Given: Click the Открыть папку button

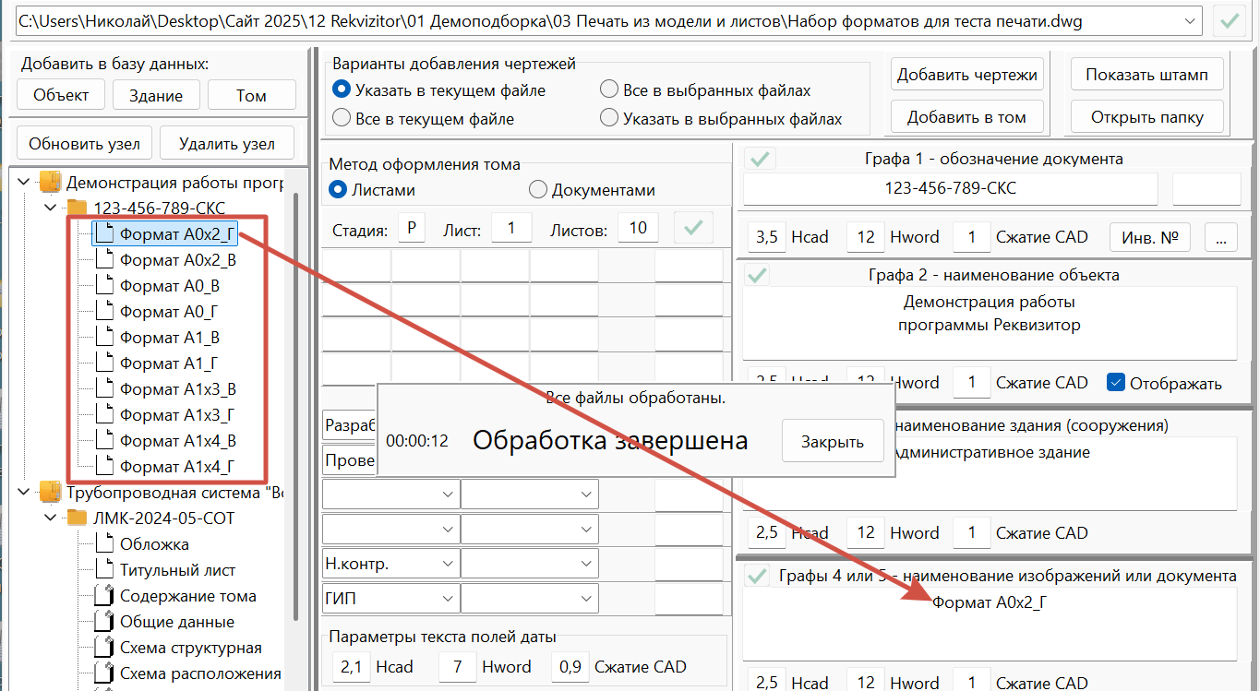Looking at the screenshot, I should tap(1146, 117).
